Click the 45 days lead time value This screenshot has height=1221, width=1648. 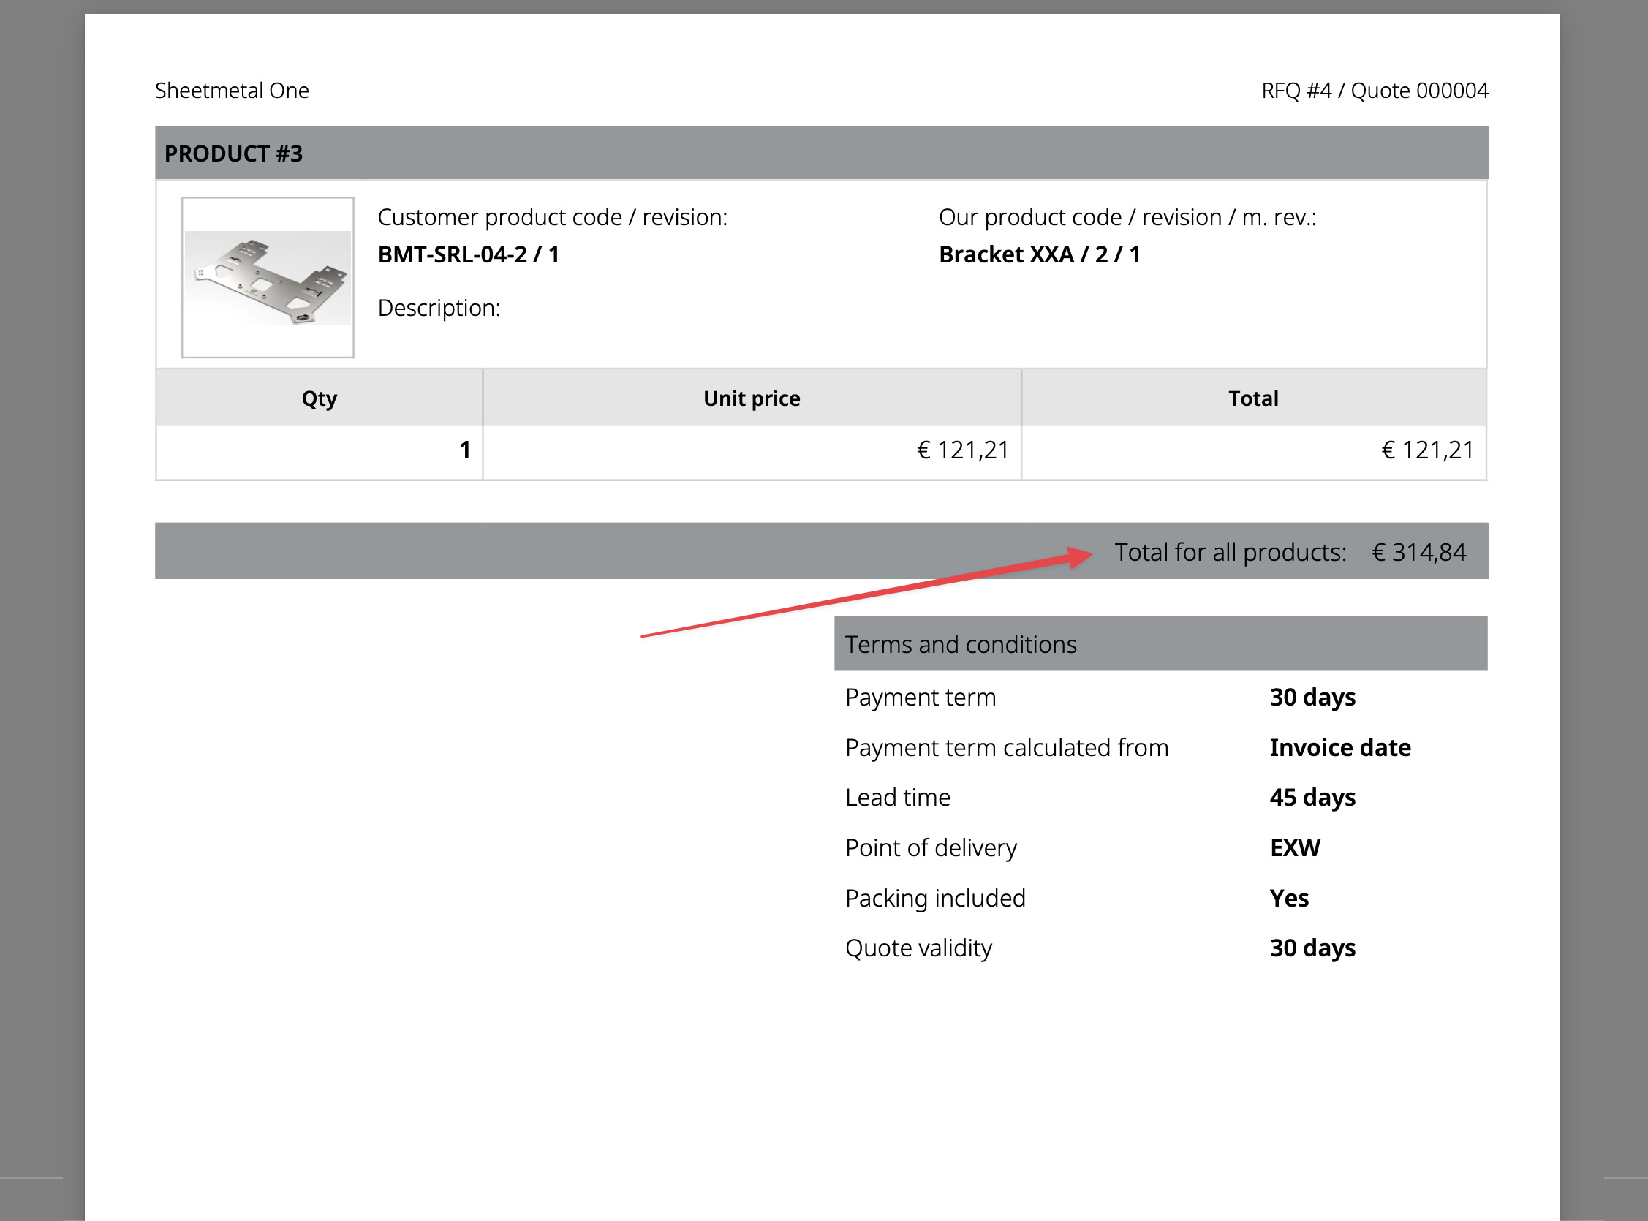[1312, 798]
